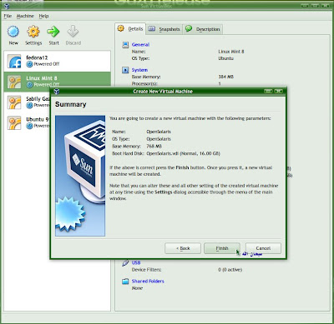334x324 pixels.
Task: Start the VM using green arrow
Action: click(x=53, y=32)
